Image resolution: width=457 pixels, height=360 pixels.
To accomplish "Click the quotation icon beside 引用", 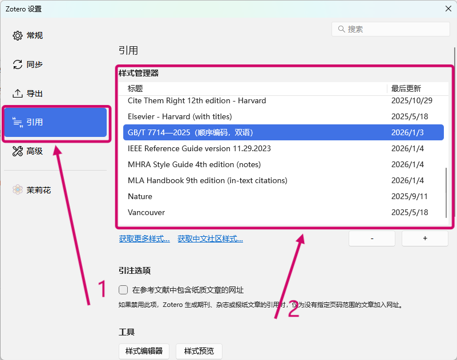I will pyautogui.click(x=18, y=123).
